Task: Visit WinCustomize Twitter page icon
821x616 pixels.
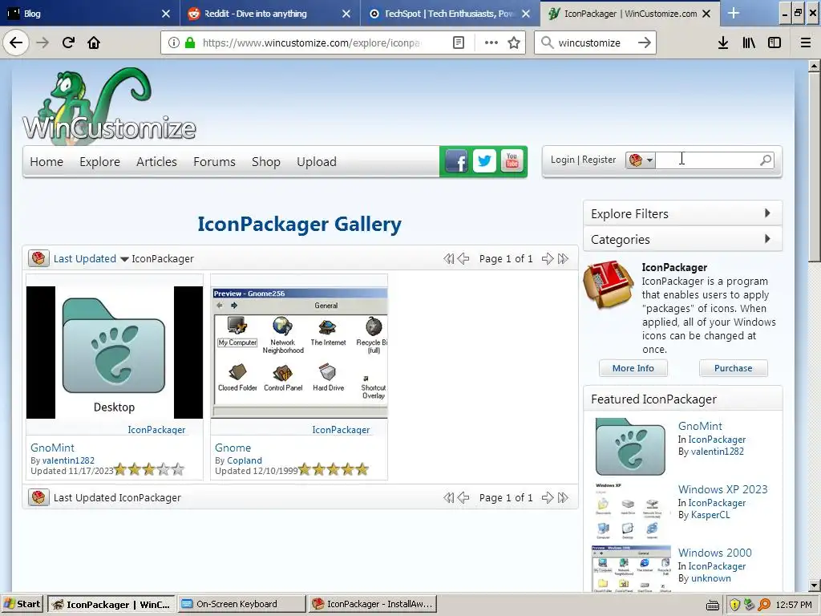Action: coord(484,161)
